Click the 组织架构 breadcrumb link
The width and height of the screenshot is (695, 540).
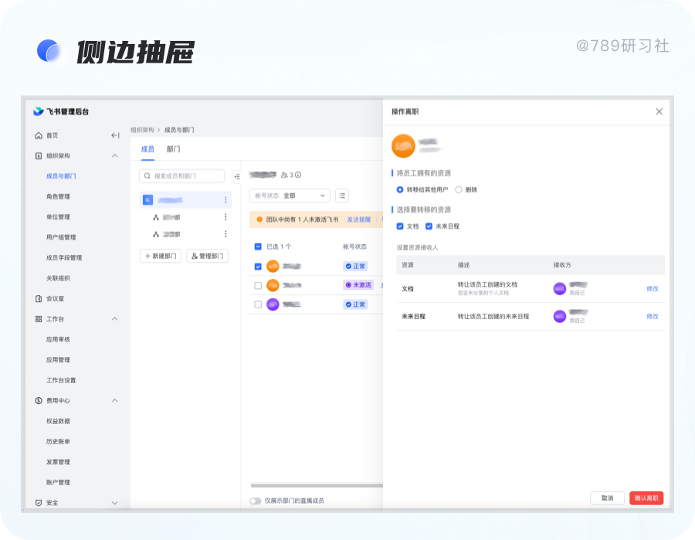tap(142, 130)
